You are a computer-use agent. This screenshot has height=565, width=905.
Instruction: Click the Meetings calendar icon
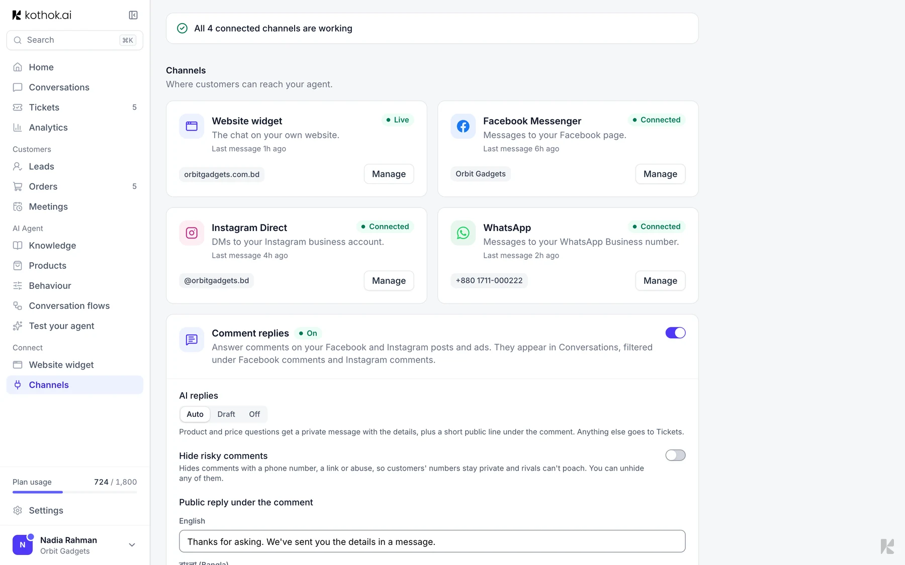(x=18, y=206)
